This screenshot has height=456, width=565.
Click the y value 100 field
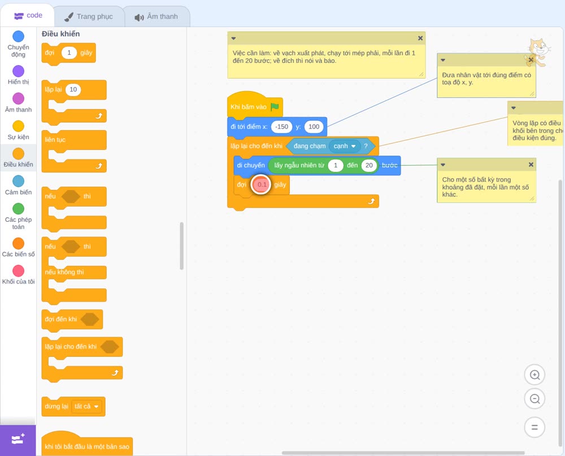[x=314, y=127]
